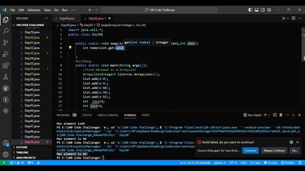
Task: Open the Search view in activity bar
Action: point(6,31)
